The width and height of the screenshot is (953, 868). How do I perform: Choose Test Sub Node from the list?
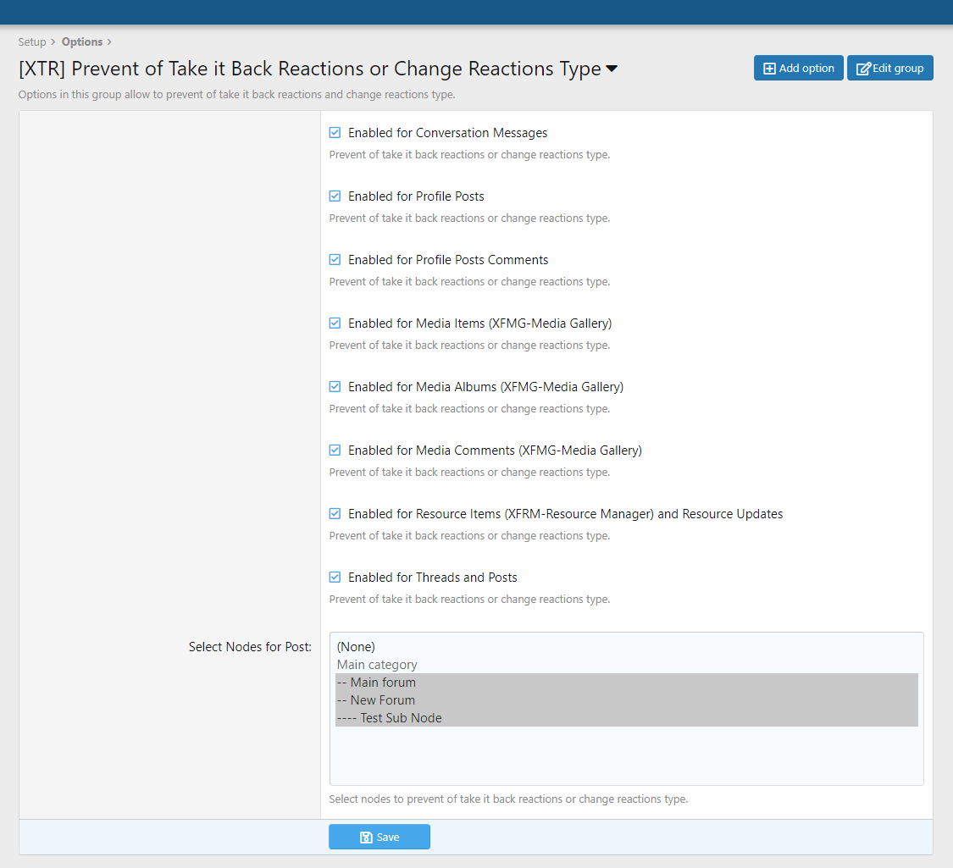pos(390,717)
